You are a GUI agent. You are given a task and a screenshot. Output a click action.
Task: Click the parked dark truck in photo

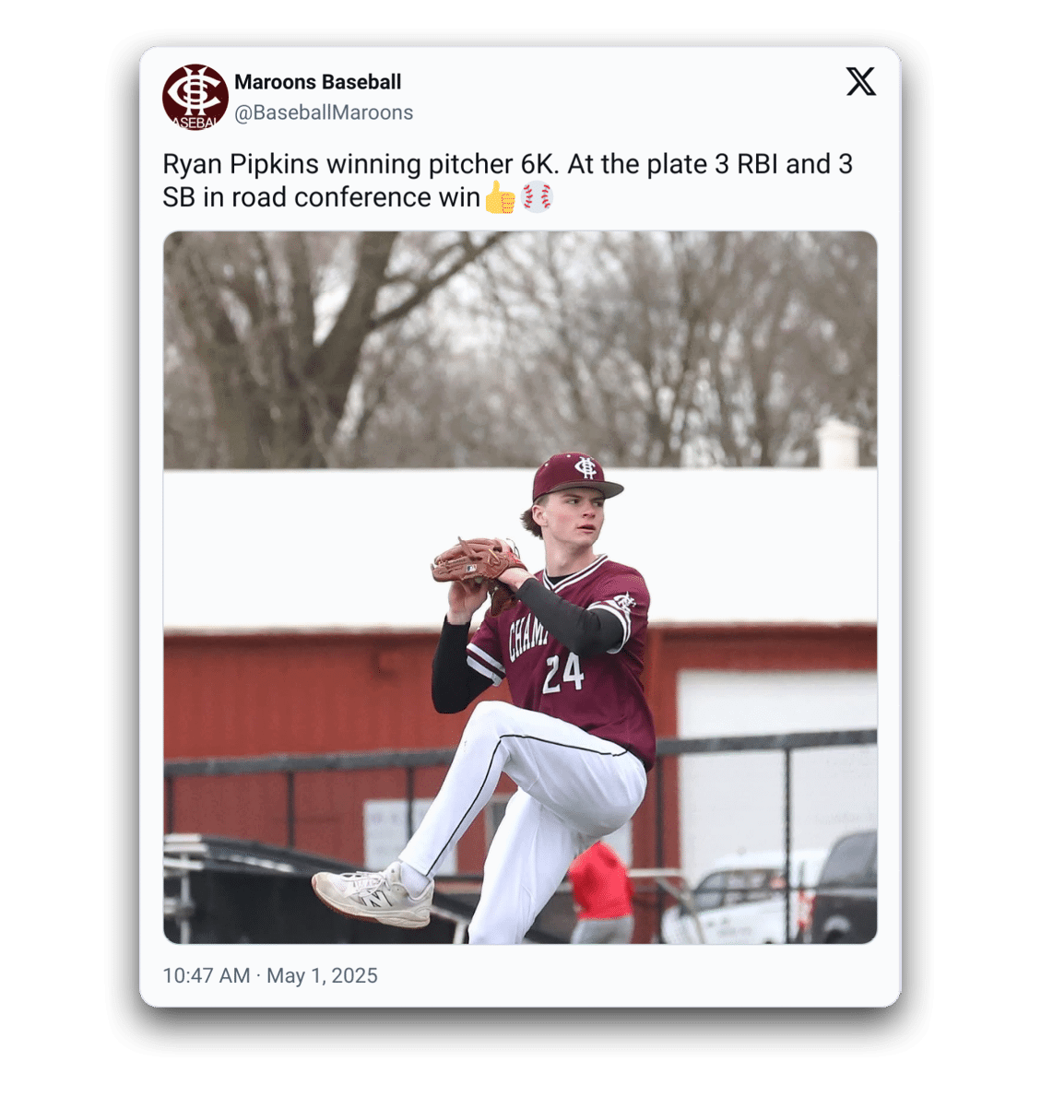tap(844, 887)
